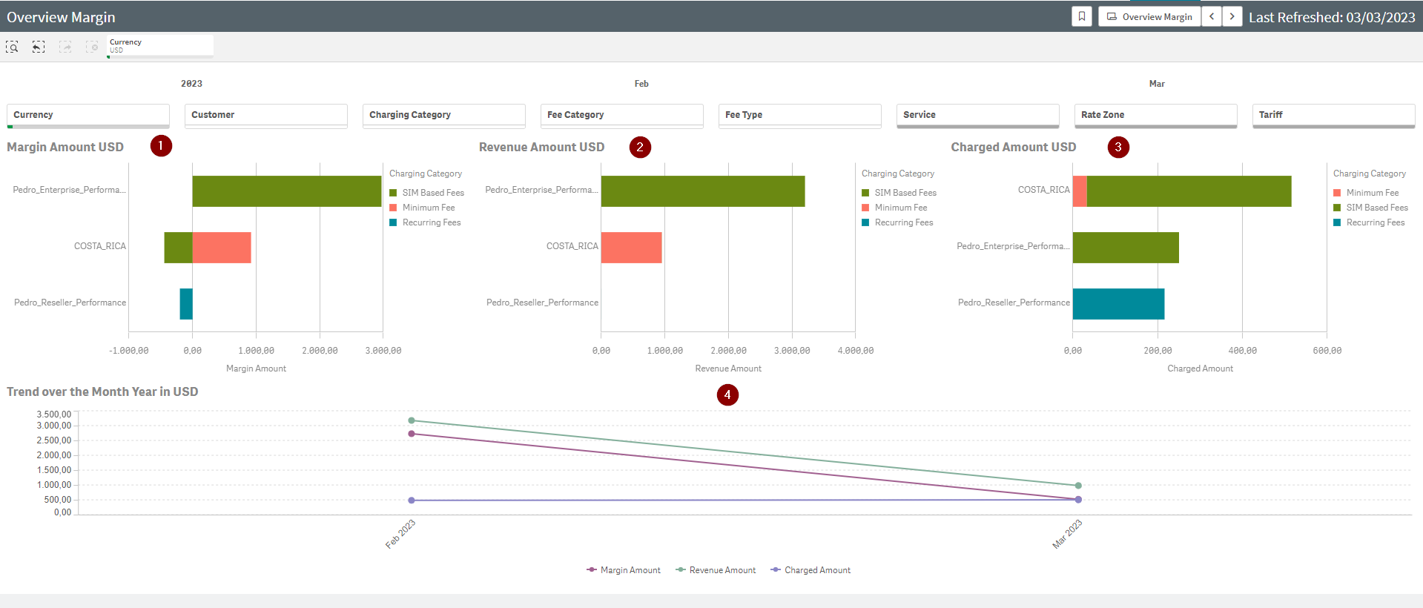
Task: Select Mar in the month selector
Action: click(1157, 84)
